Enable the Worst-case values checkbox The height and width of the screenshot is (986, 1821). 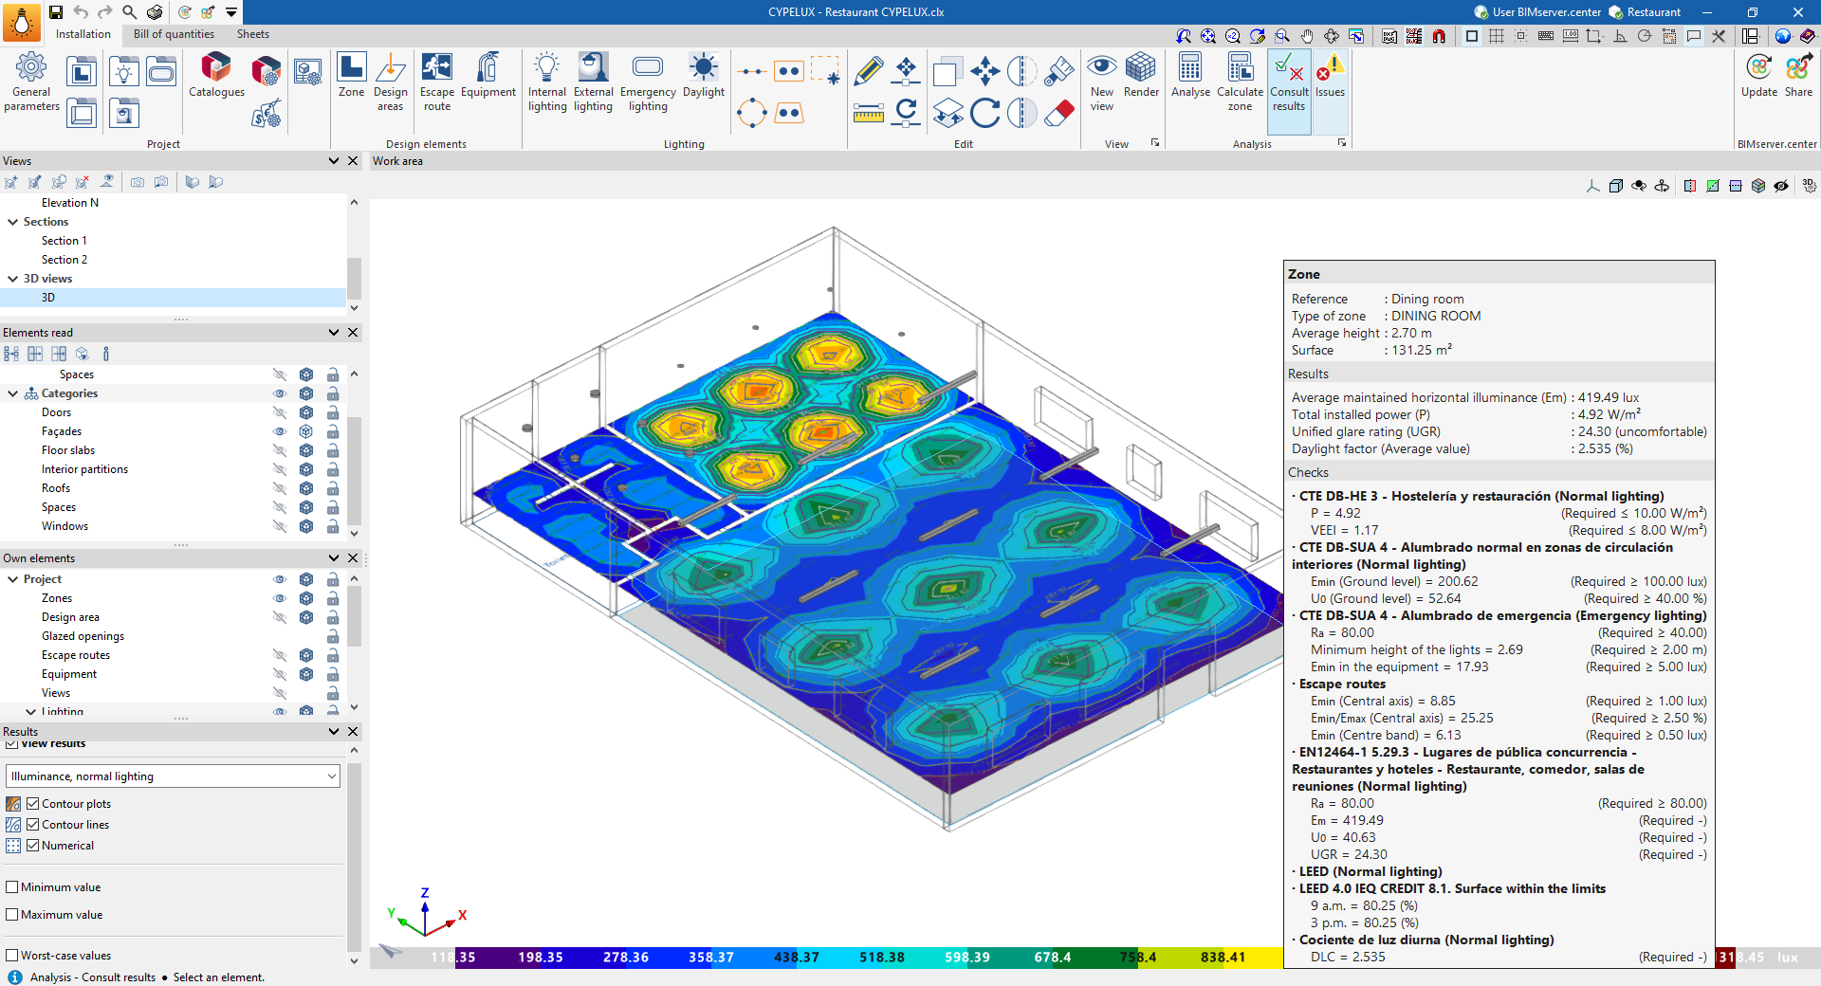tap(12, 956)
